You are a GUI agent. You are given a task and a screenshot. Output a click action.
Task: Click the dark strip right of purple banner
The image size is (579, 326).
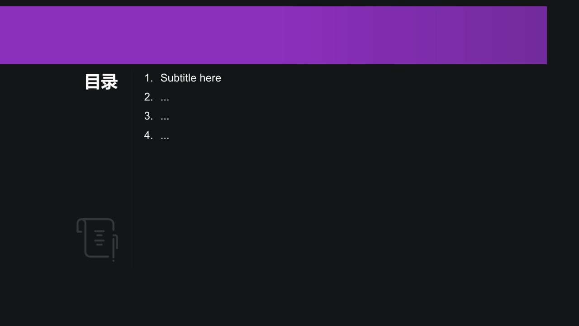(x=563, y=35)
